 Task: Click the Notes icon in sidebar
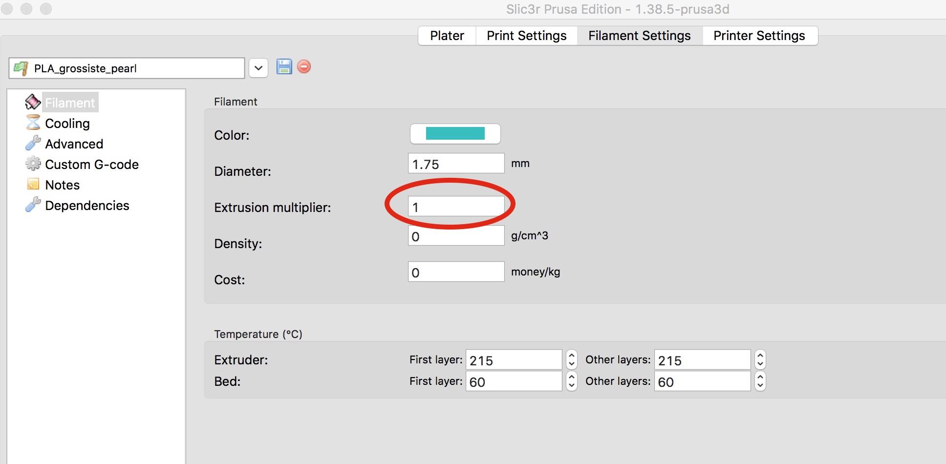33,184
